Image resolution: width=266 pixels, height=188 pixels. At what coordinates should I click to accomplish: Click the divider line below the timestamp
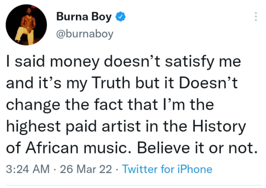[133, 185]
